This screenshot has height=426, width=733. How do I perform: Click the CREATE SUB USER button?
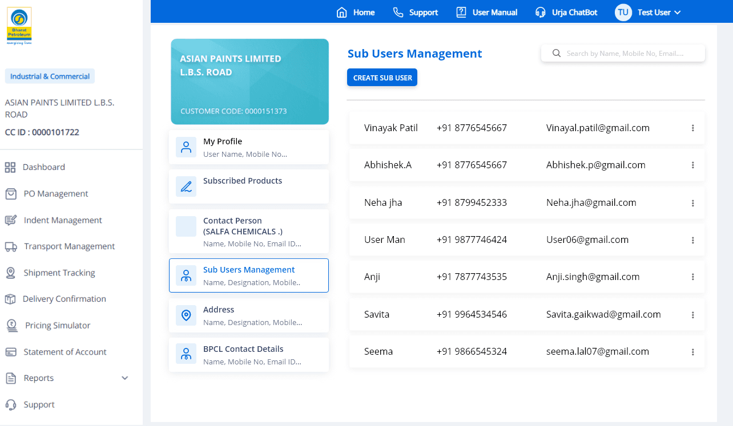point(382,78)
